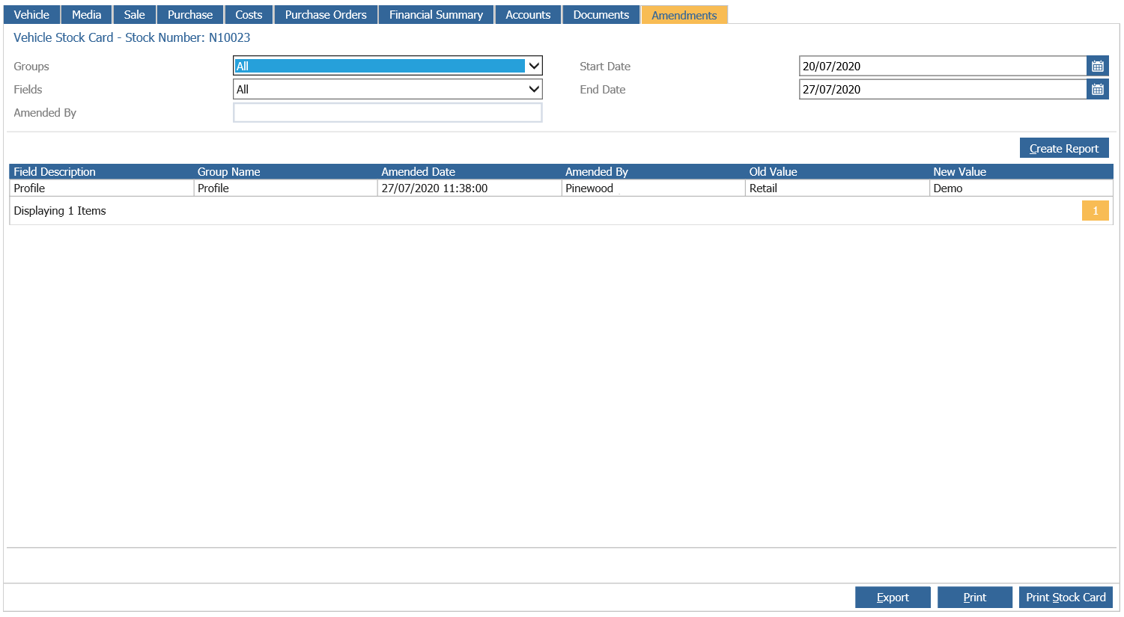
Task: Select the Profile amendment row
Action: tap(561, 188)
